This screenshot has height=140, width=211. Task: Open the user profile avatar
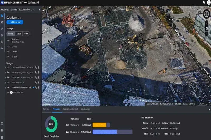point(209,3)
